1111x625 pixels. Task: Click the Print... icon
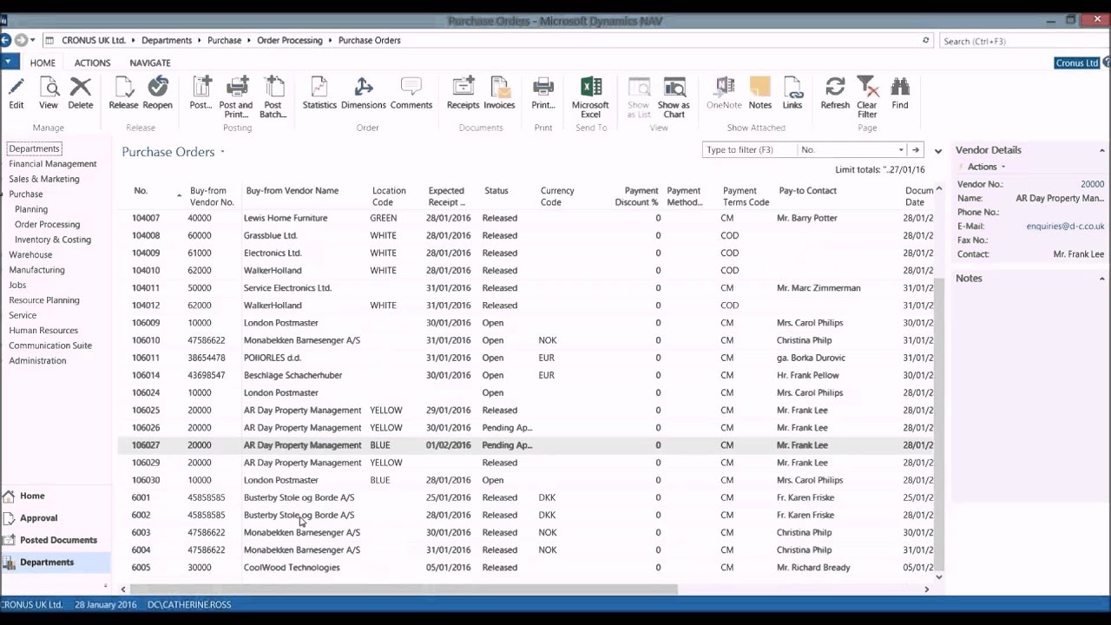pos(543,93)
